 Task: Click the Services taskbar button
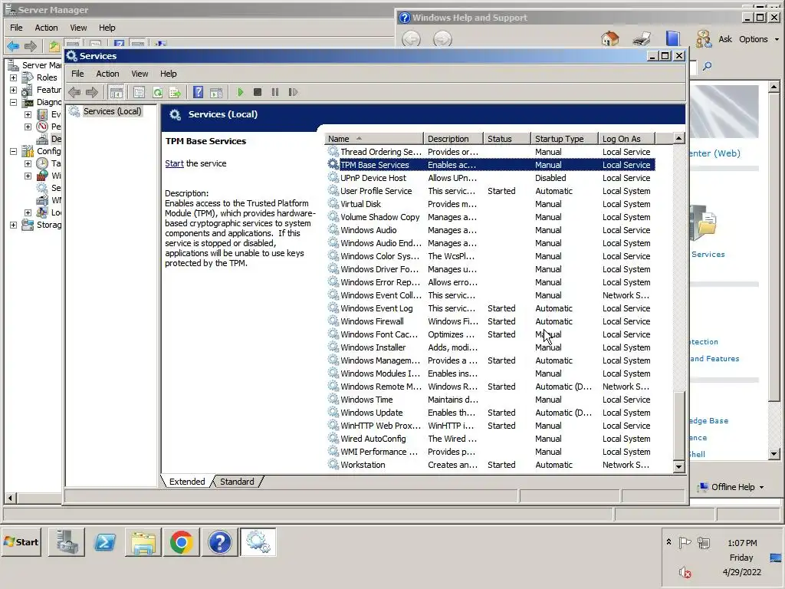pos(258,542)
